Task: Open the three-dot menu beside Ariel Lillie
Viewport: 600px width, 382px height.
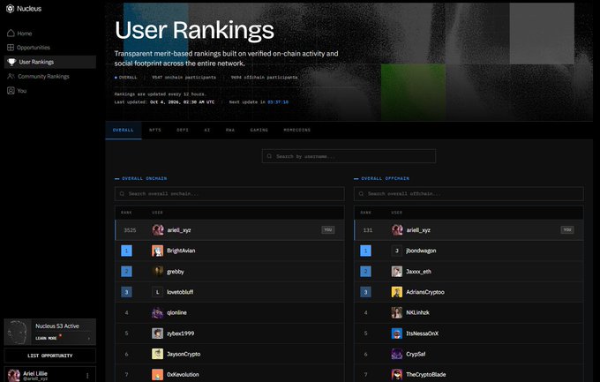Action: click(87, 376)
